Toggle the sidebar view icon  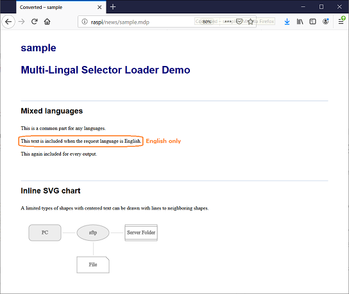click(312, 22)
